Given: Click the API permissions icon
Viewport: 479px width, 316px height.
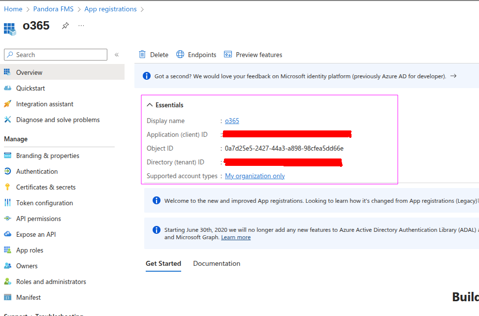Looking at the screenshot, I should pyautogui.click(x=7, y=219).
